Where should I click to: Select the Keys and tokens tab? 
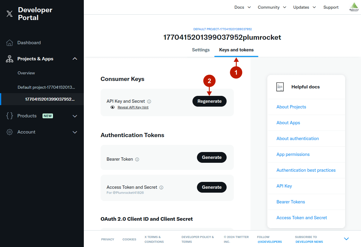click(x=236, y=50)
